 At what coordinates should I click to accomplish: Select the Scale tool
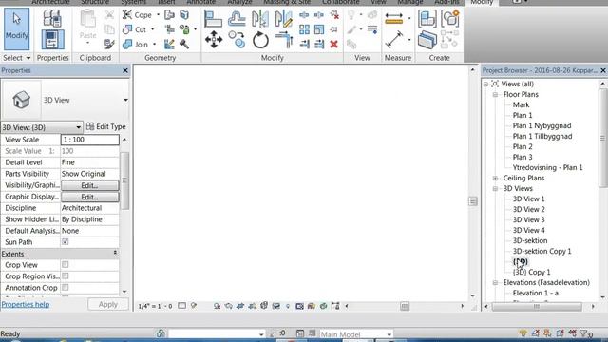tap(319, 29)
